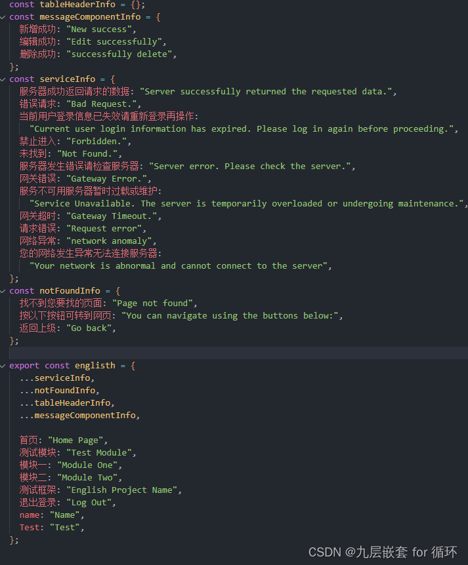Image resolution: width=468 pixels, height=565 pixels.
Task: Click the empty highlighted line above export
Action: pyautogui.click(x=238, y=353)
